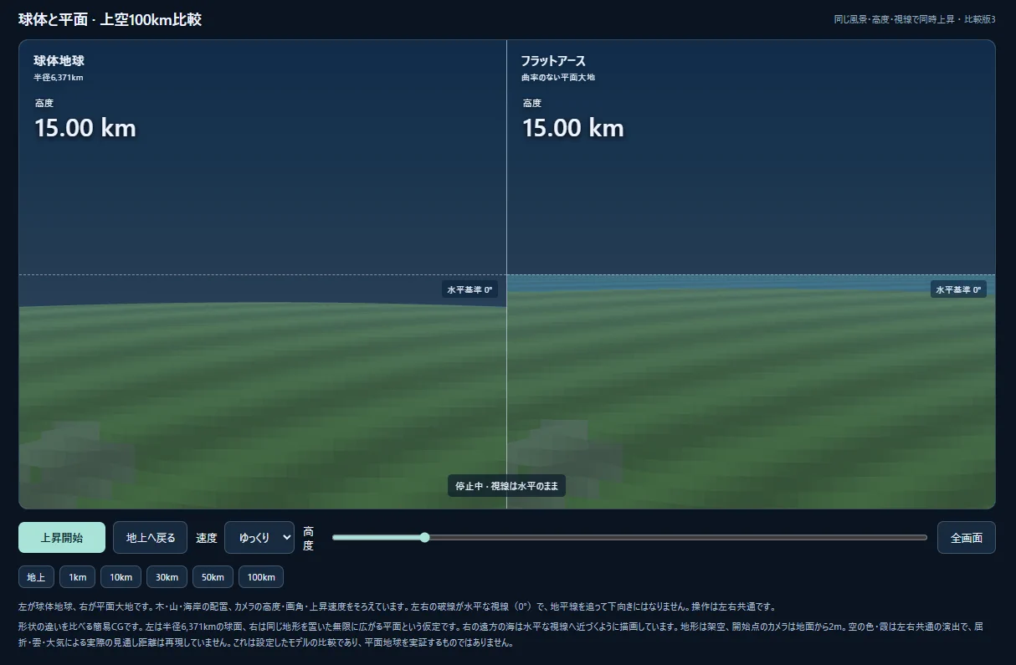Jump to the 10km altitude preset
Viewport: 1016px width, 665px height.
click(121, 577)
